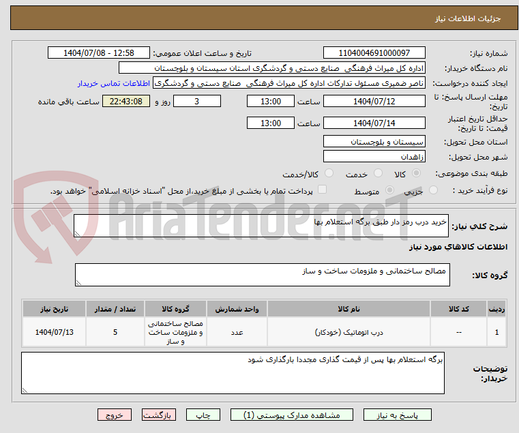This screenshot has height=433, width=519.
Task: Click the deadline time 13:00 beside 1404/07/12
Action: 271,102
